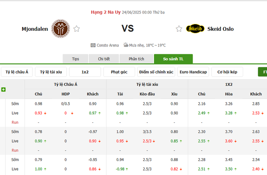Select the So sánh TL tab

coord(173,59)
